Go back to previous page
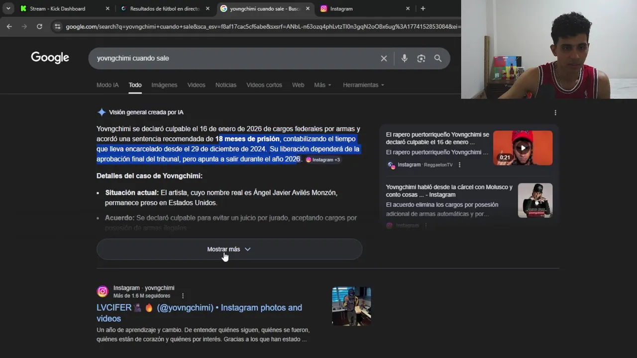The width and height of the screenshot is (637, 358). [x=9, y=26]
